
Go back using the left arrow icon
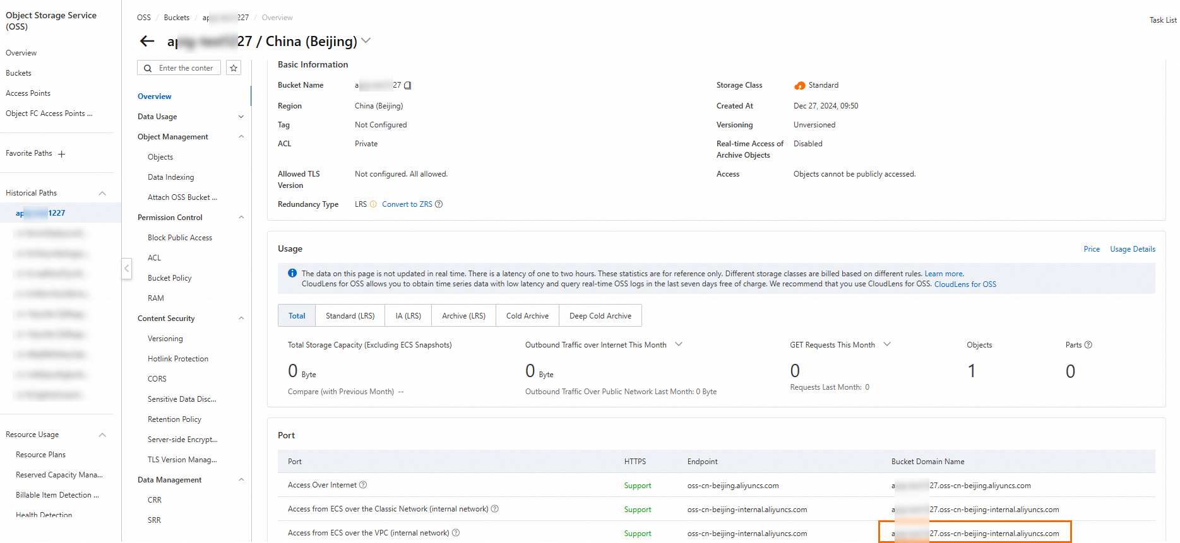pyautogui.click(x=147, y=41)
